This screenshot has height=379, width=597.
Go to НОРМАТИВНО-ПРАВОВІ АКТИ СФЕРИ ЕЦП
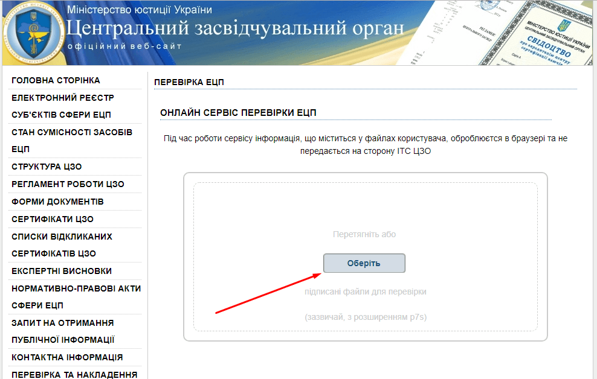click(76, 297)
